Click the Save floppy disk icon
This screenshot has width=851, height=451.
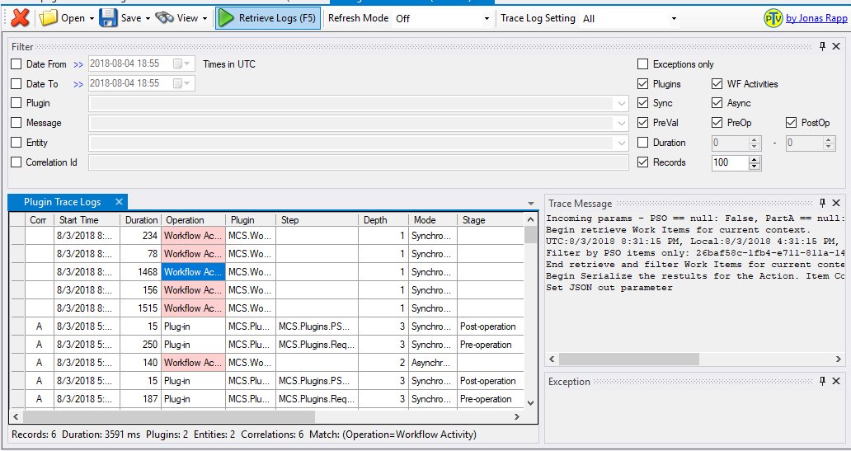109,18
